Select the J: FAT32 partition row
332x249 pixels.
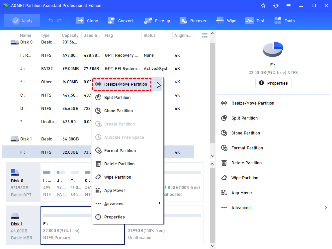point(98,69)
